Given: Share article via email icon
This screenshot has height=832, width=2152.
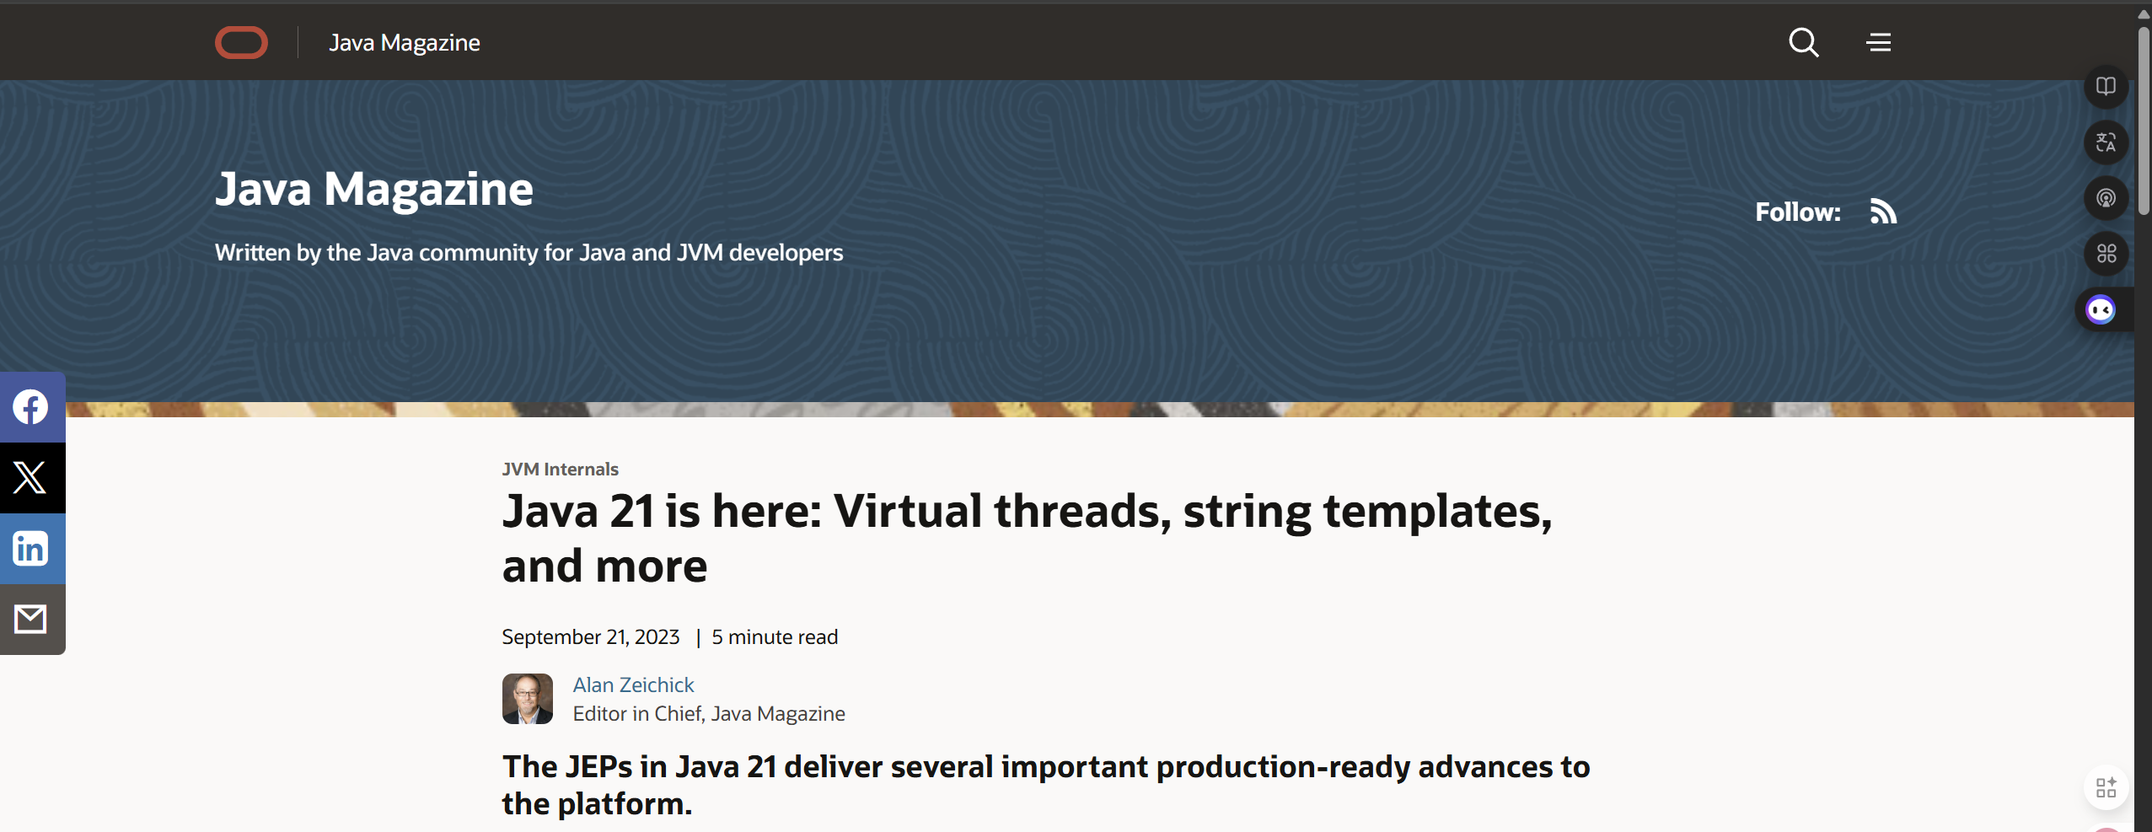Looking at the screenshot, I should pyautogui.click(x=32, y=620).
